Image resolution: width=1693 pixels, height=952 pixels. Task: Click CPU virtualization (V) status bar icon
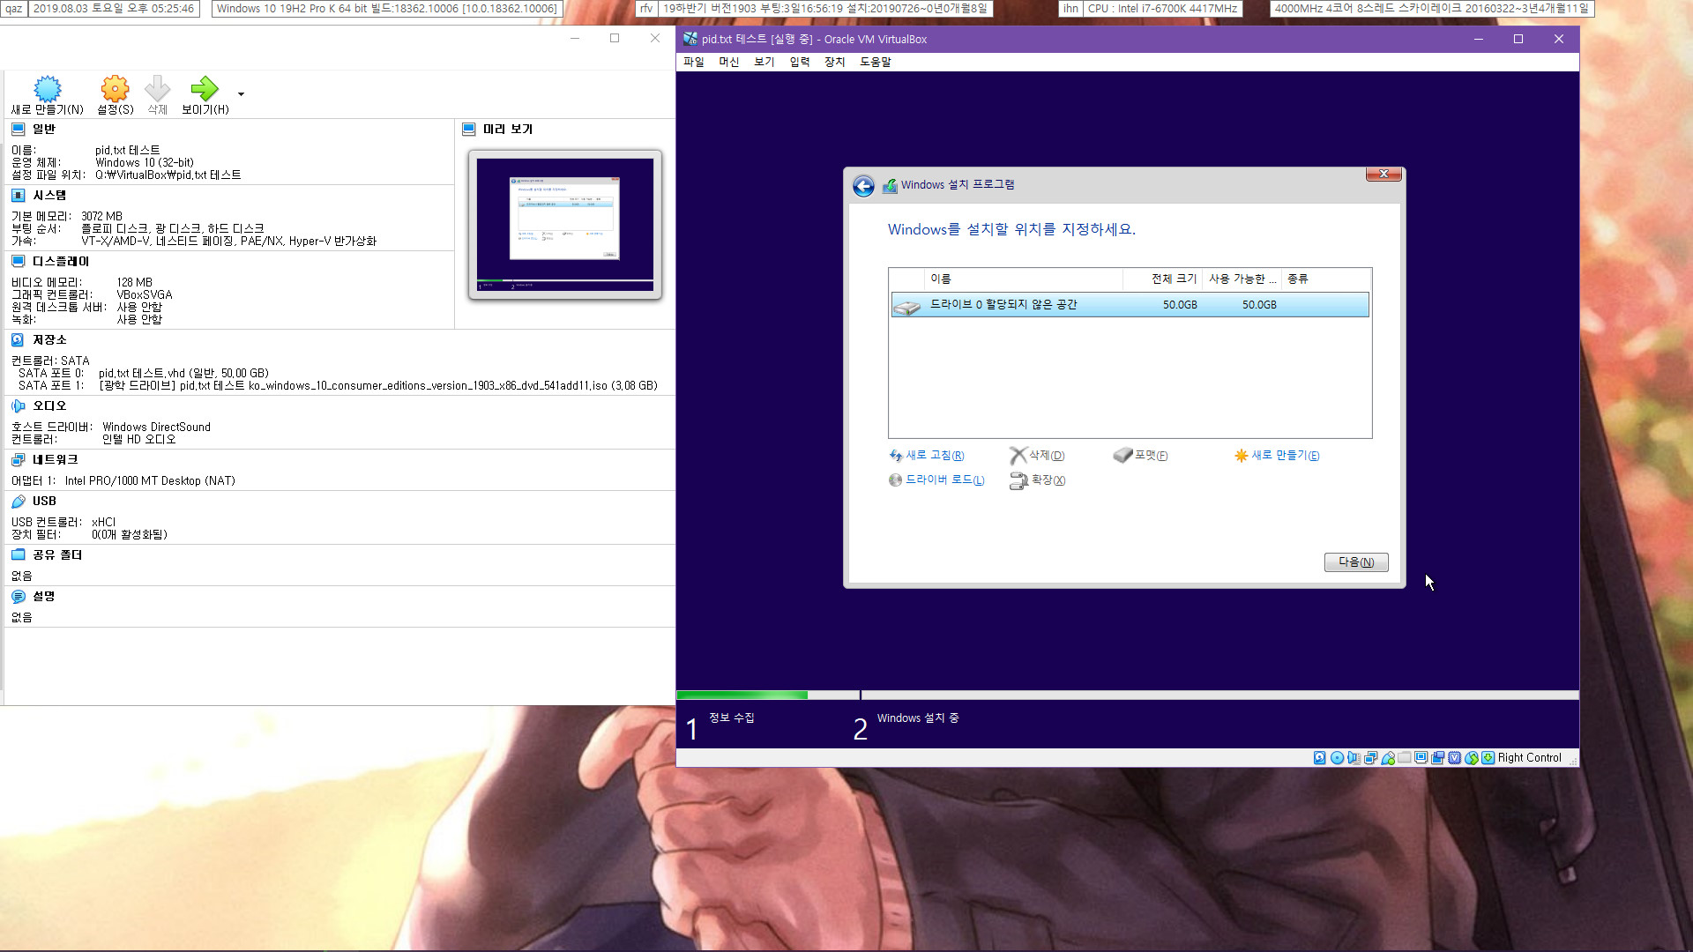coord(1455,758)
